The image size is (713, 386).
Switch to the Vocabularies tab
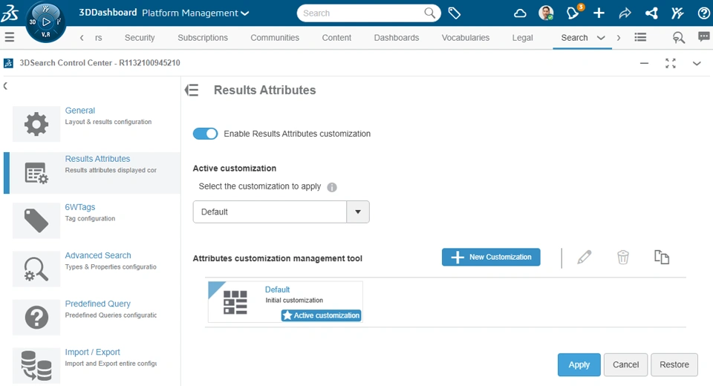[465, 38]
